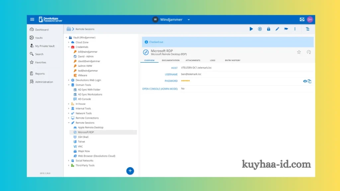
Task: Select SSH Shell entry
Action: pos(83,137)
